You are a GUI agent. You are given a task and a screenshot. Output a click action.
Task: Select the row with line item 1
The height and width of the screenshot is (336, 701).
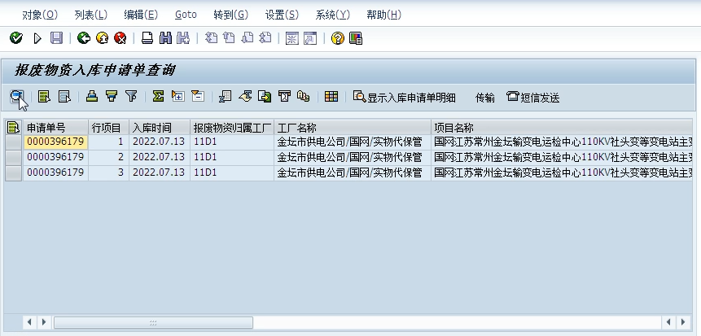(x=14, y=142)
